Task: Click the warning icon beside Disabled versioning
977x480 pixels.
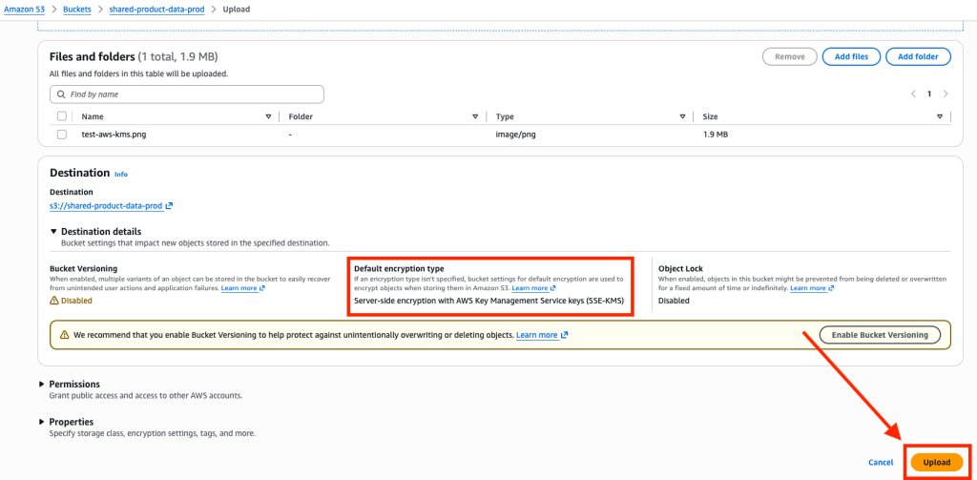Action: 53,301
